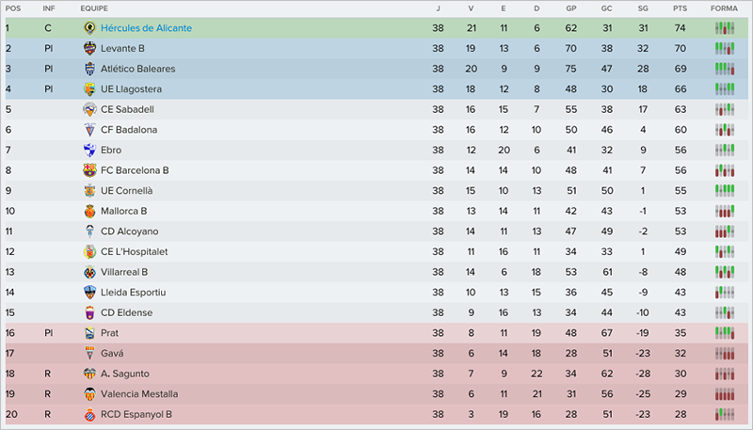Click the Villarreal B yellow crest
The height and width of the screenshot is (430, 753).
pos(90,272)
